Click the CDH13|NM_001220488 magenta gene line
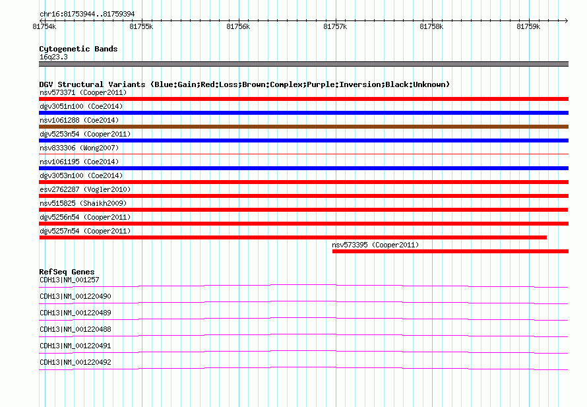587x407 pixels. point(303,336)
